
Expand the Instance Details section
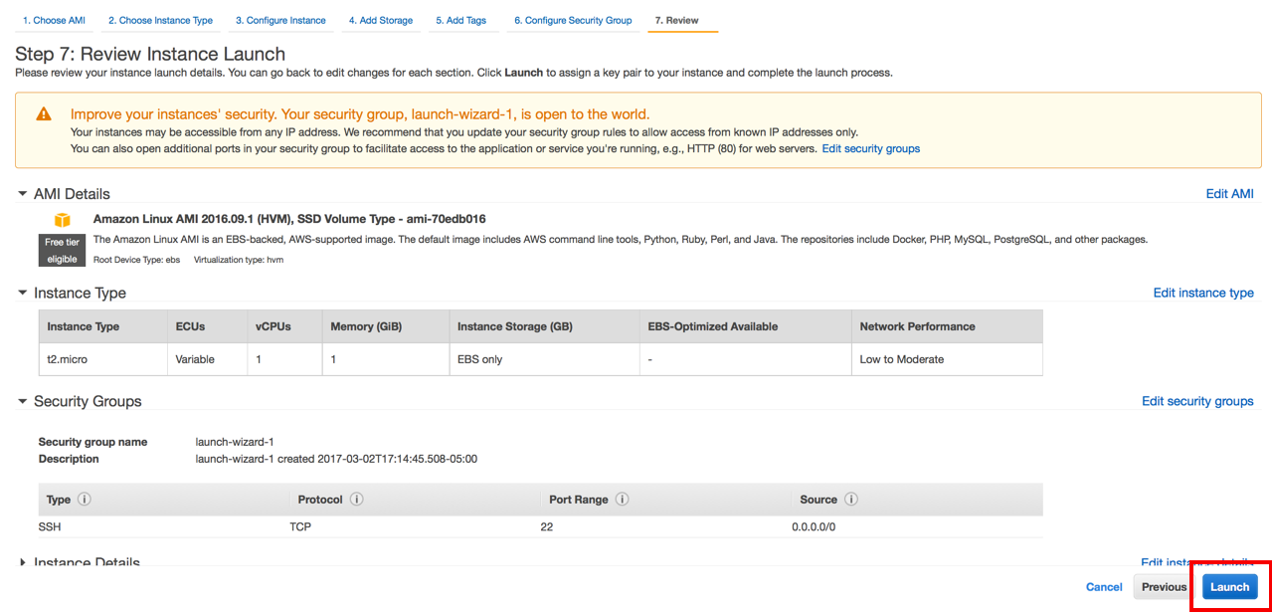[23, 562]
